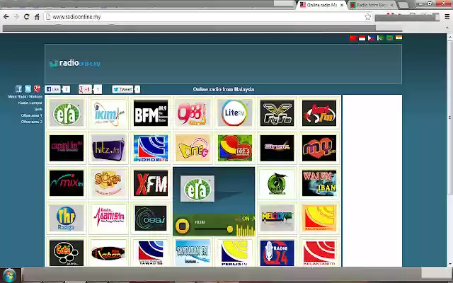Select the Johor FM station

(x=151, y=148)
